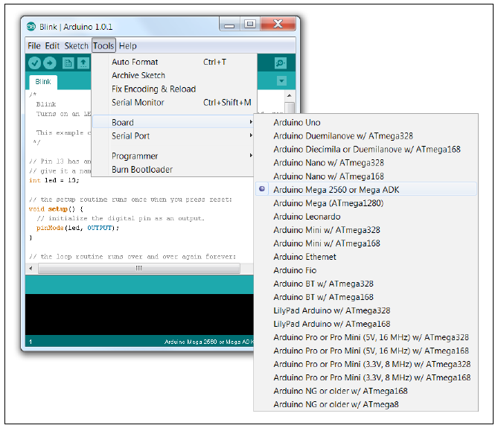Choose Arduino NG or older w/ ATmega168
The width and height of the screenshot is (498, 431).
click(366, 391)
